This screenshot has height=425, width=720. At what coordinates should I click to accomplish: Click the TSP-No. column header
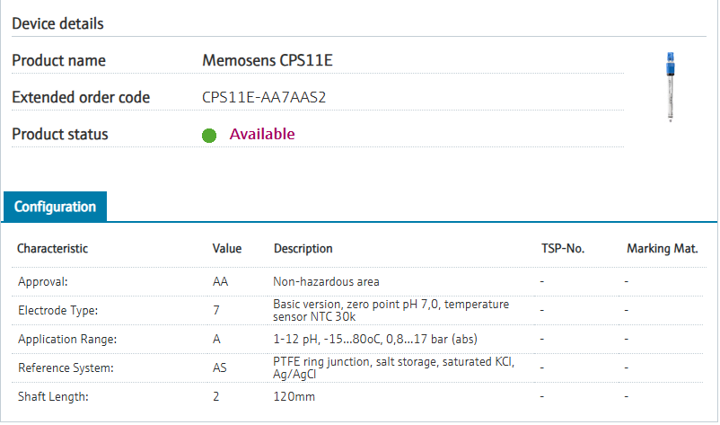click(x=563, y=249)
